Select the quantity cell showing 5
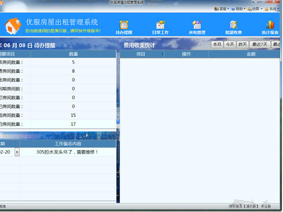 (73, 62)
